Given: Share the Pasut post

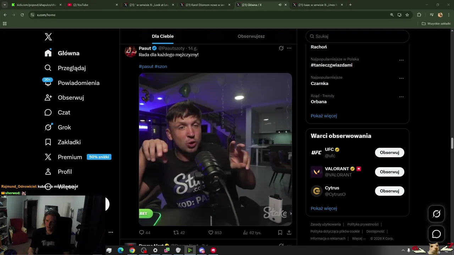Looking at the screenshot, I should tap(289, 233).
